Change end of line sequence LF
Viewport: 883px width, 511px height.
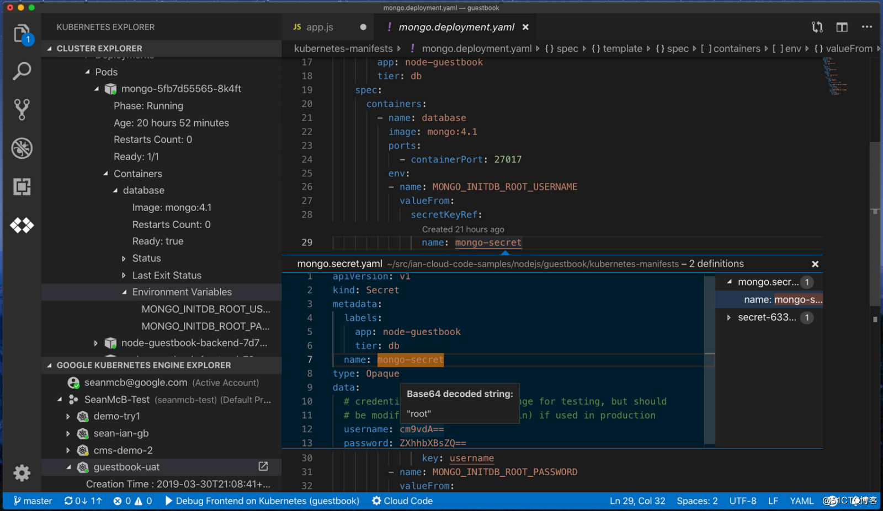773,501
